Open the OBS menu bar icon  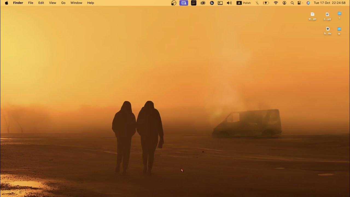point(174,3)
